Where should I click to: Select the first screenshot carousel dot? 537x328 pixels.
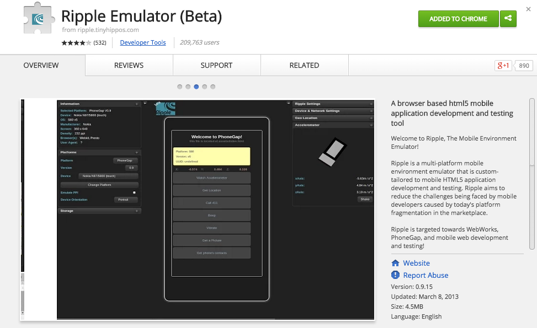[x=180, y=87]
